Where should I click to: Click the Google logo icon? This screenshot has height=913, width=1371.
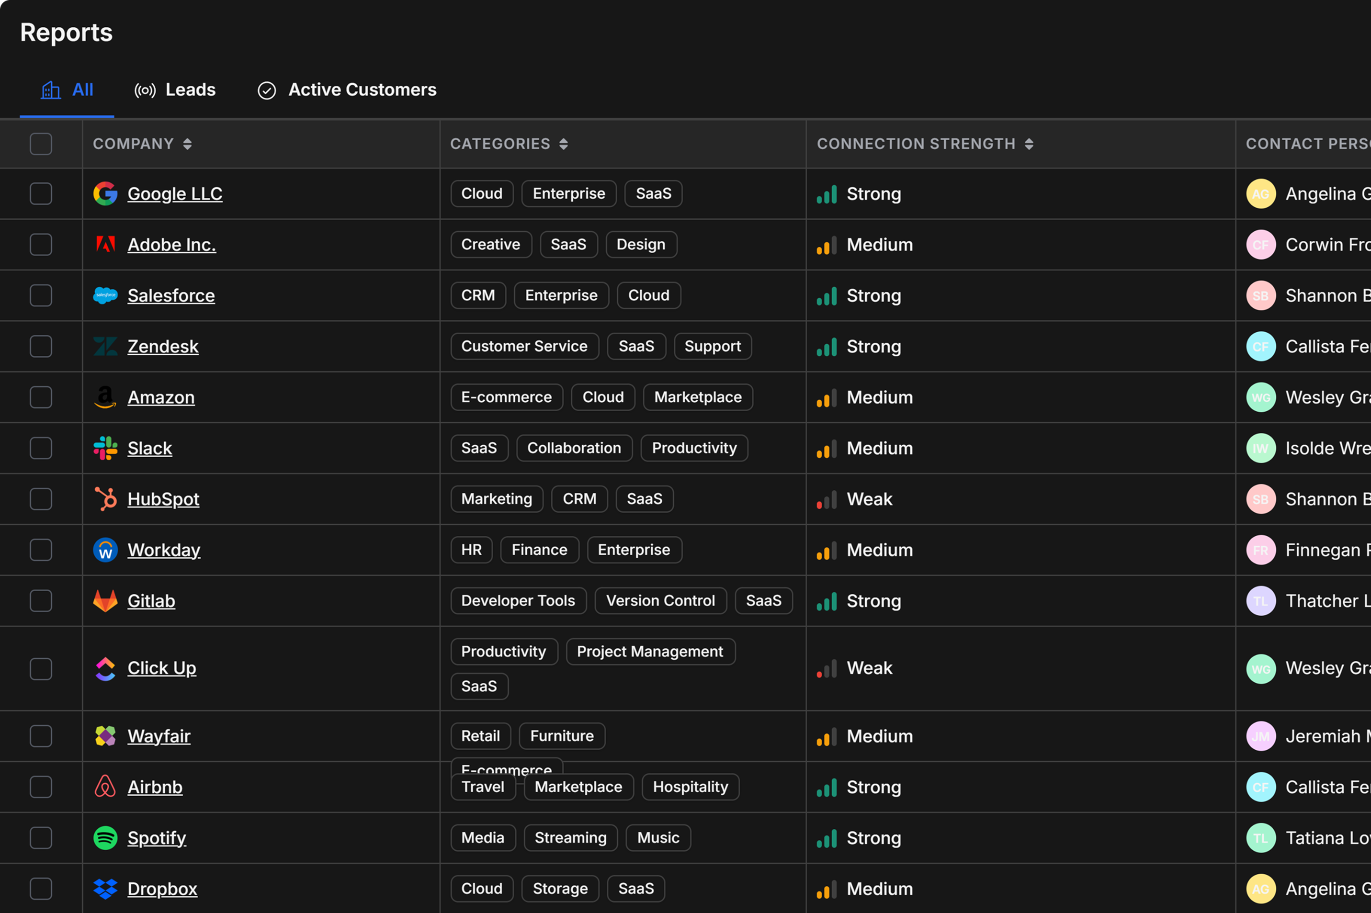click(105, 194)
